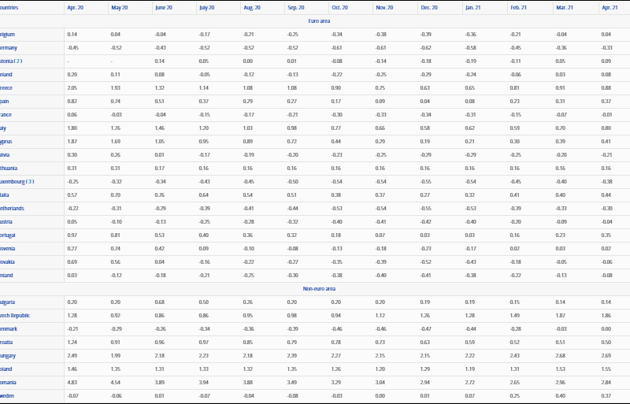
Task: Open the Romania country link
Action: [9, 382]
